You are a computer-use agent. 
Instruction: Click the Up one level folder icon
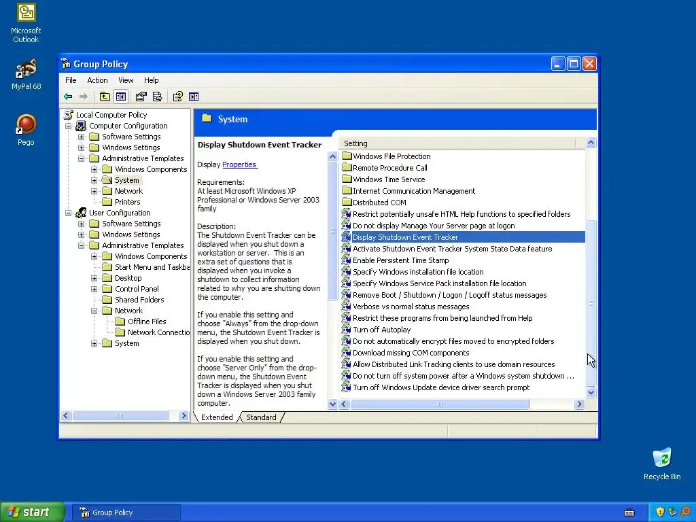coord(105,97)
